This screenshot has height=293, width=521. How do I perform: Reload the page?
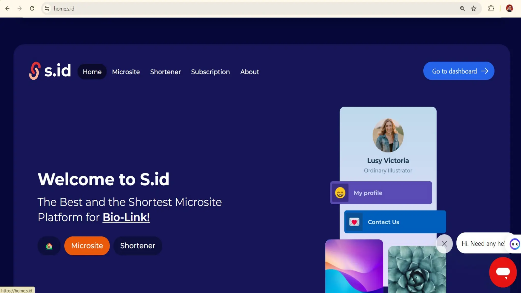click(x=32, y=8)
